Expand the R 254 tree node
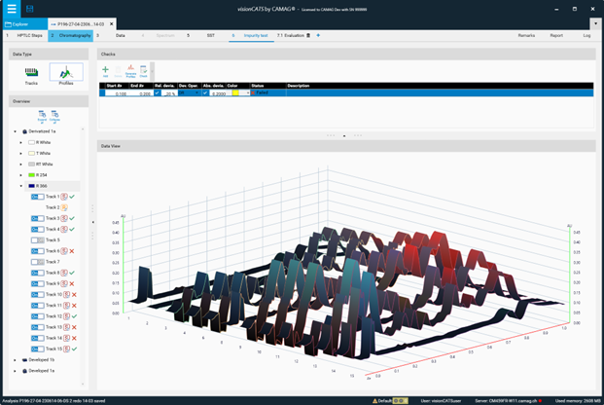Screen dimensions: 604x405 point(21,174)
